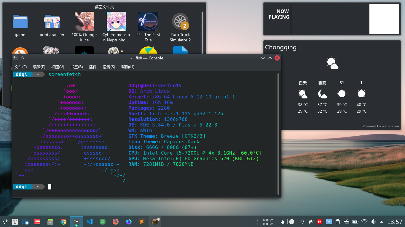Open the 书签(B) menu in Konsole
Image resolution: width=405 pixels, height=227 pixels.
point(76,67)
